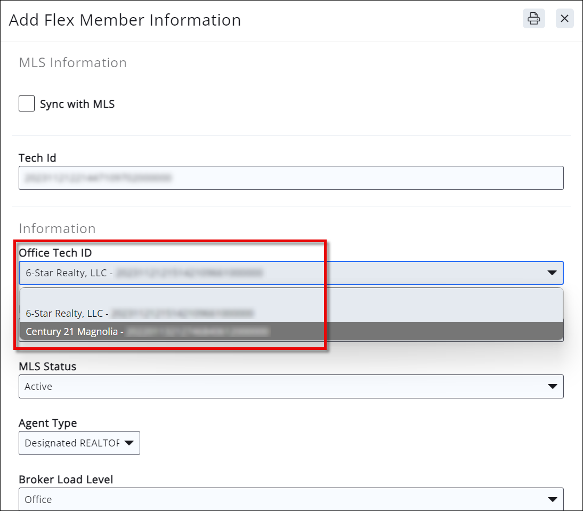Close the Add Flex Member Information dialog

(564, 19)
